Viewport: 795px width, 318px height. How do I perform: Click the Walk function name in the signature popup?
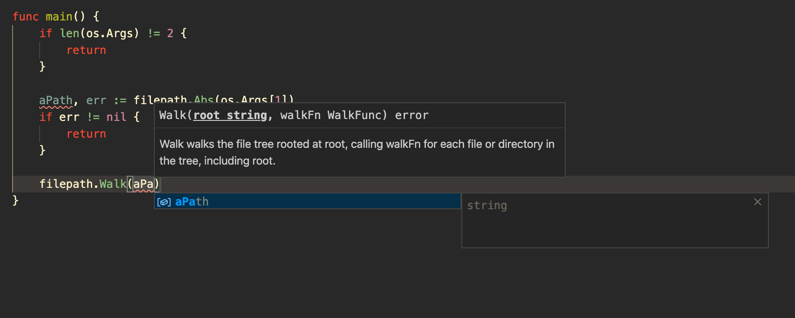(x=172, y=115)
